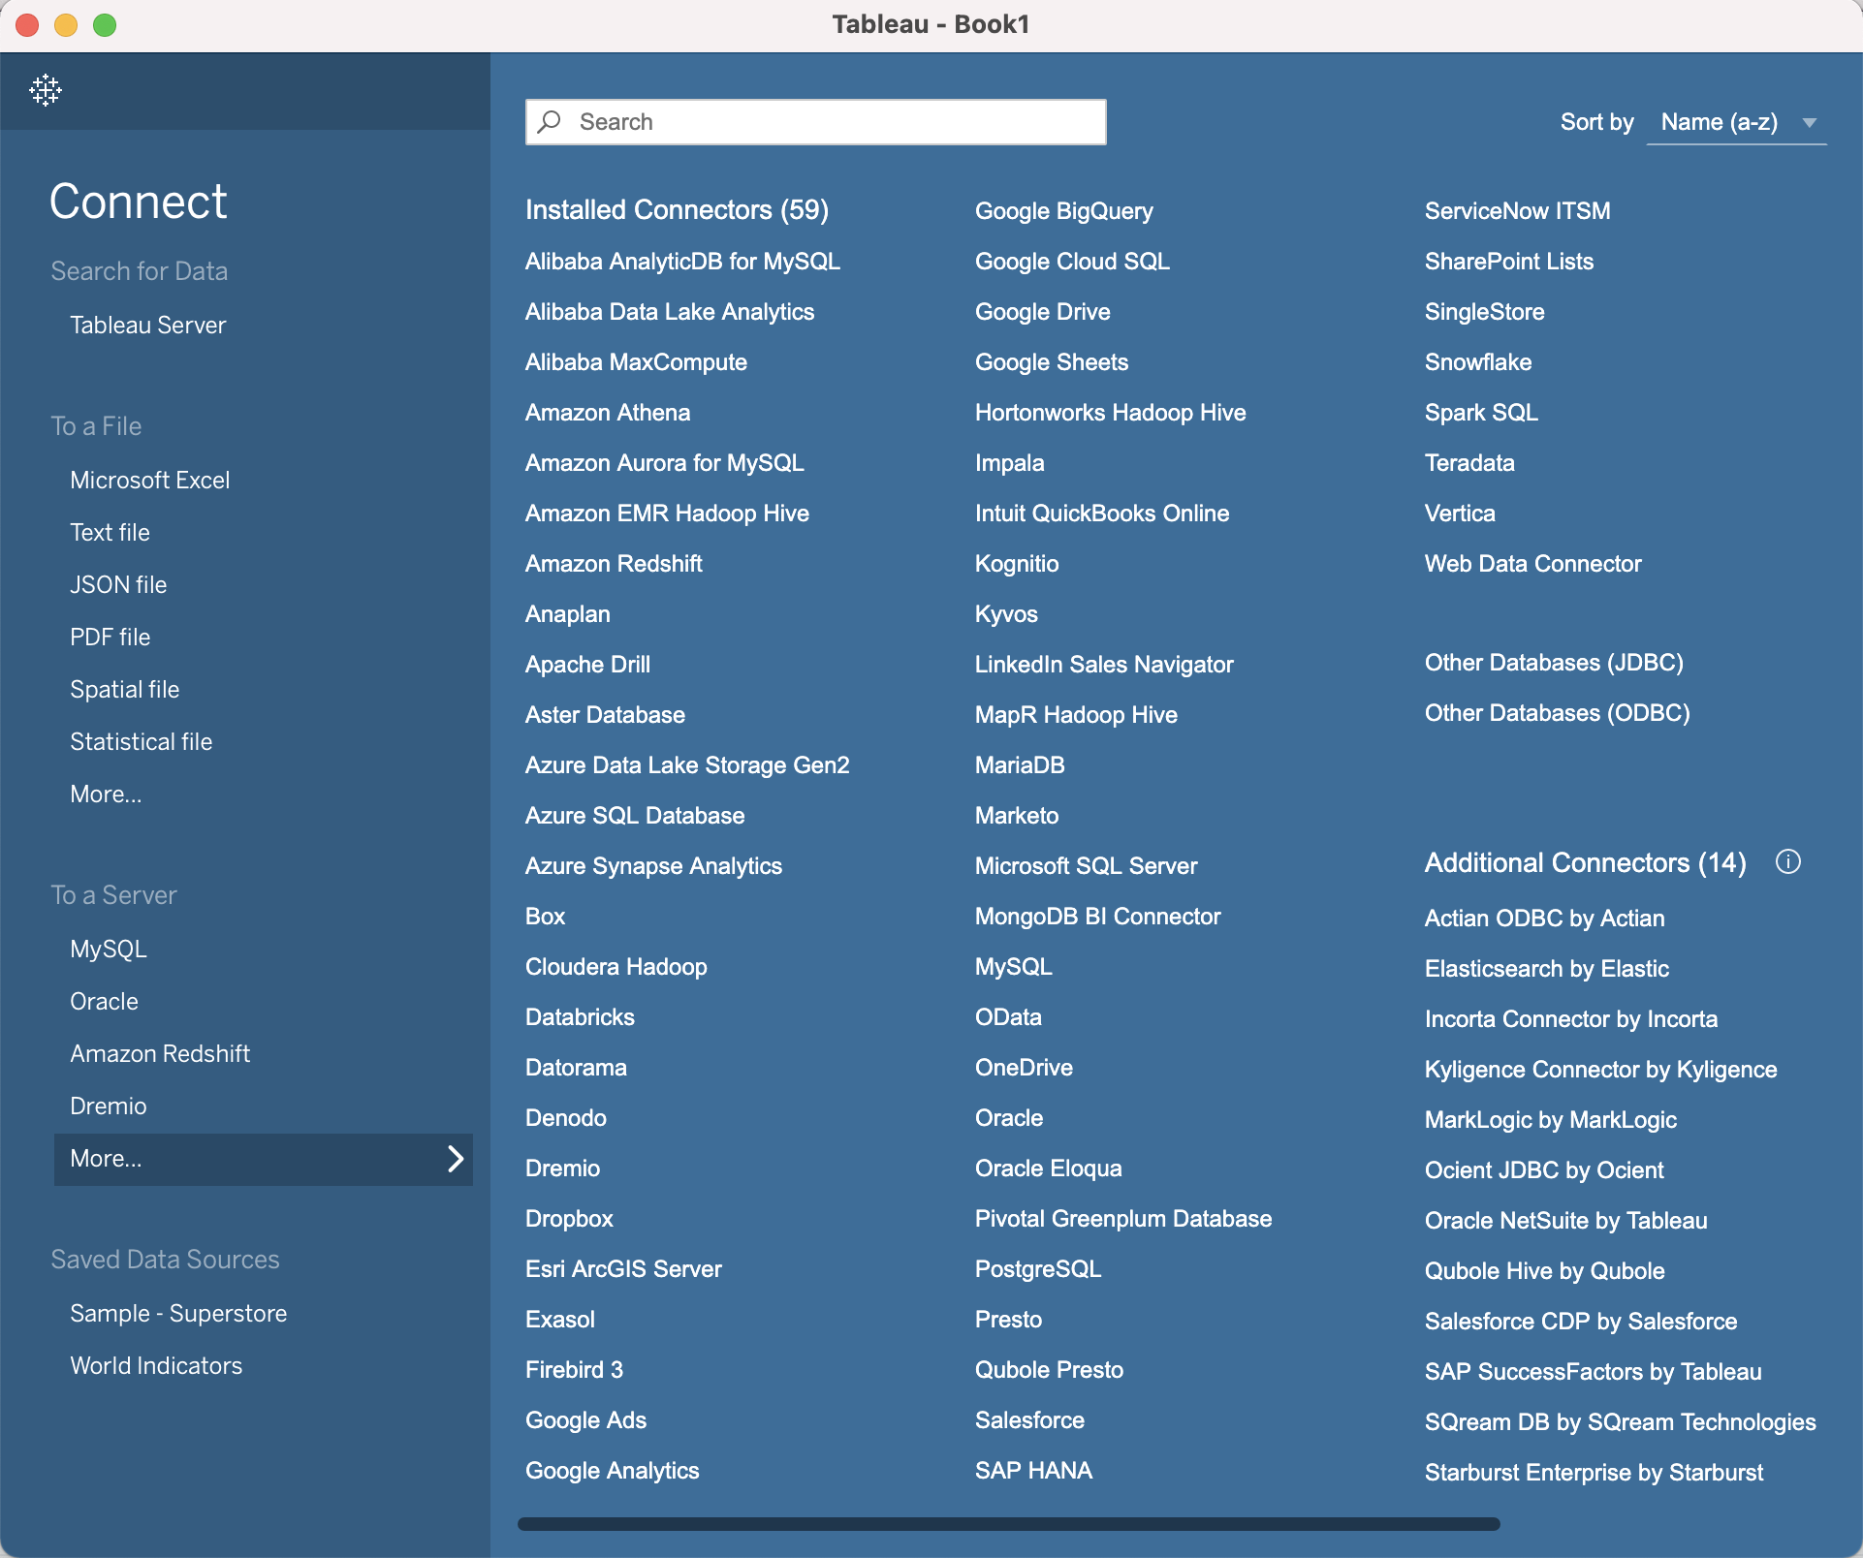Image resolution: width=1863 pixels, height=1558 pixels.
Task: Choose Google Sheets connector
Action: point(1052,362)
